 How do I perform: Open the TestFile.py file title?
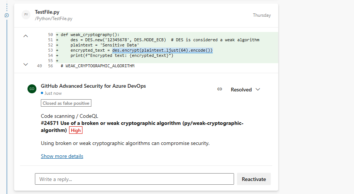(x=47, y=12)
